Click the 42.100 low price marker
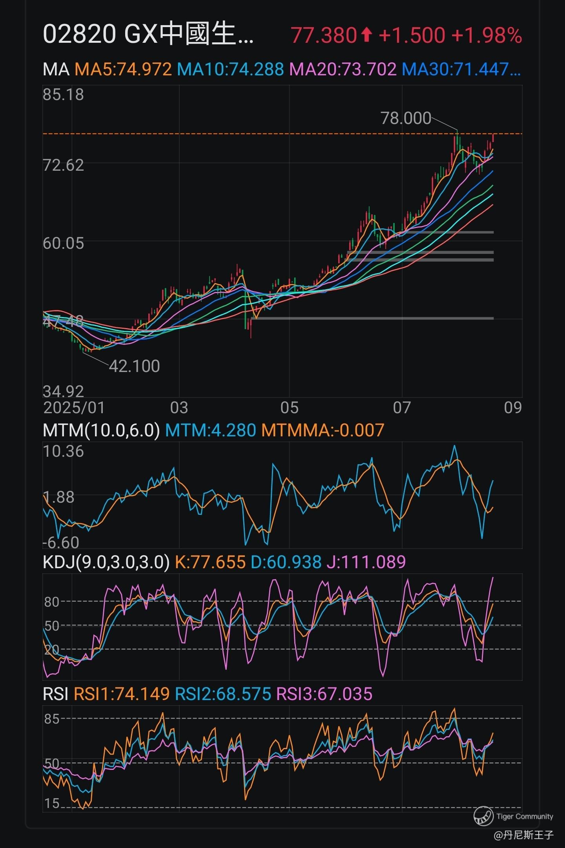 [x=134, y=366]
